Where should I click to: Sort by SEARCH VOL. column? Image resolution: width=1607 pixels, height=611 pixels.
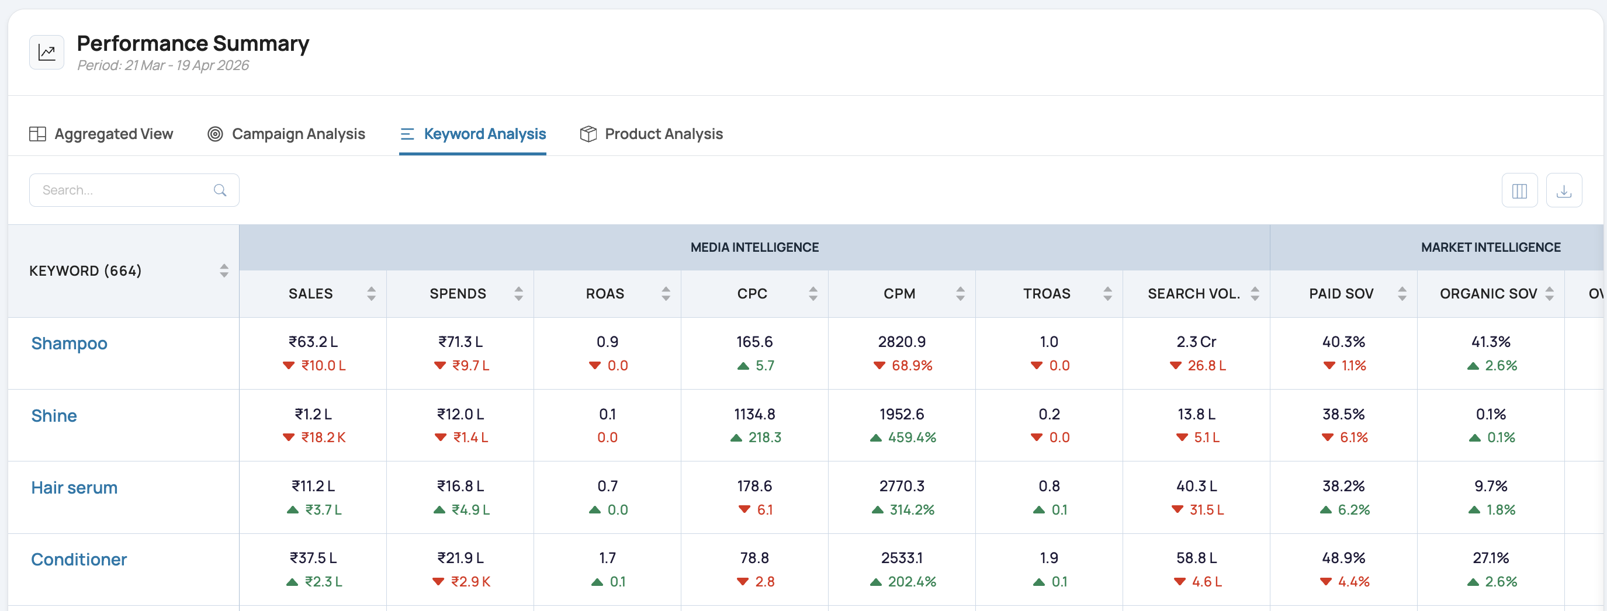tap(1255, 294)
